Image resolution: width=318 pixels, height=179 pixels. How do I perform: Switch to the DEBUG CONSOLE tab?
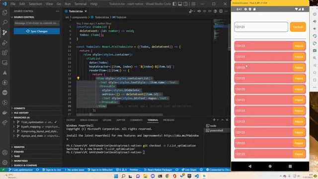coord(89,120)
